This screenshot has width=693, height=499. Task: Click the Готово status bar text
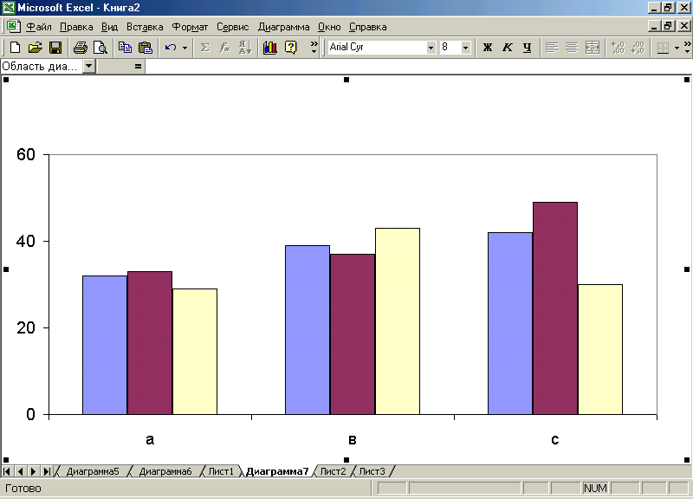point(23,489)
